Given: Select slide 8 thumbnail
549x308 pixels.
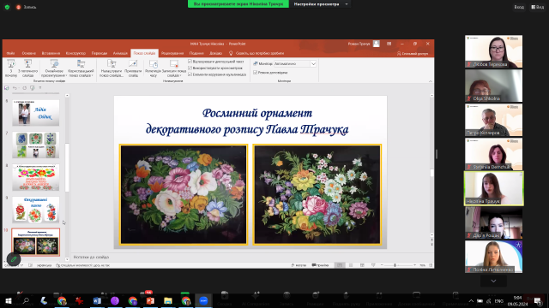Looking at the screenshot, I should pyautogui.click(x=36, y=177).
